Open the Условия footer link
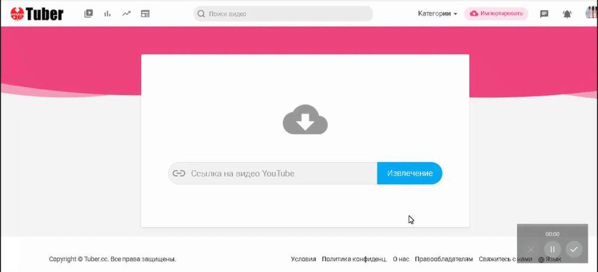 (303, 259)
